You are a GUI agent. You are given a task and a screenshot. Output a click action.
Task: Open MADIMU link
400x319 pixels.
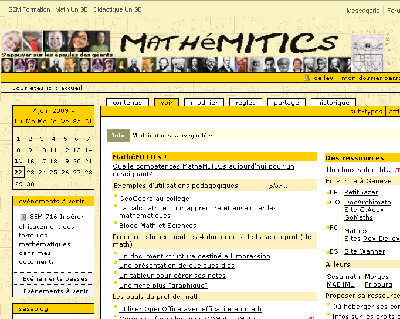(x=341, y=284)
